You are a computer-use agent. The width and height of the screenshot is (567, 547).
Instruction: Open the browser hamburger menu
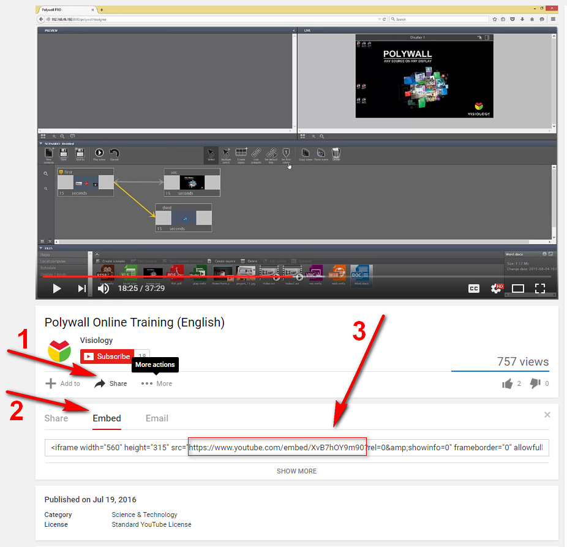click(553, 19)
